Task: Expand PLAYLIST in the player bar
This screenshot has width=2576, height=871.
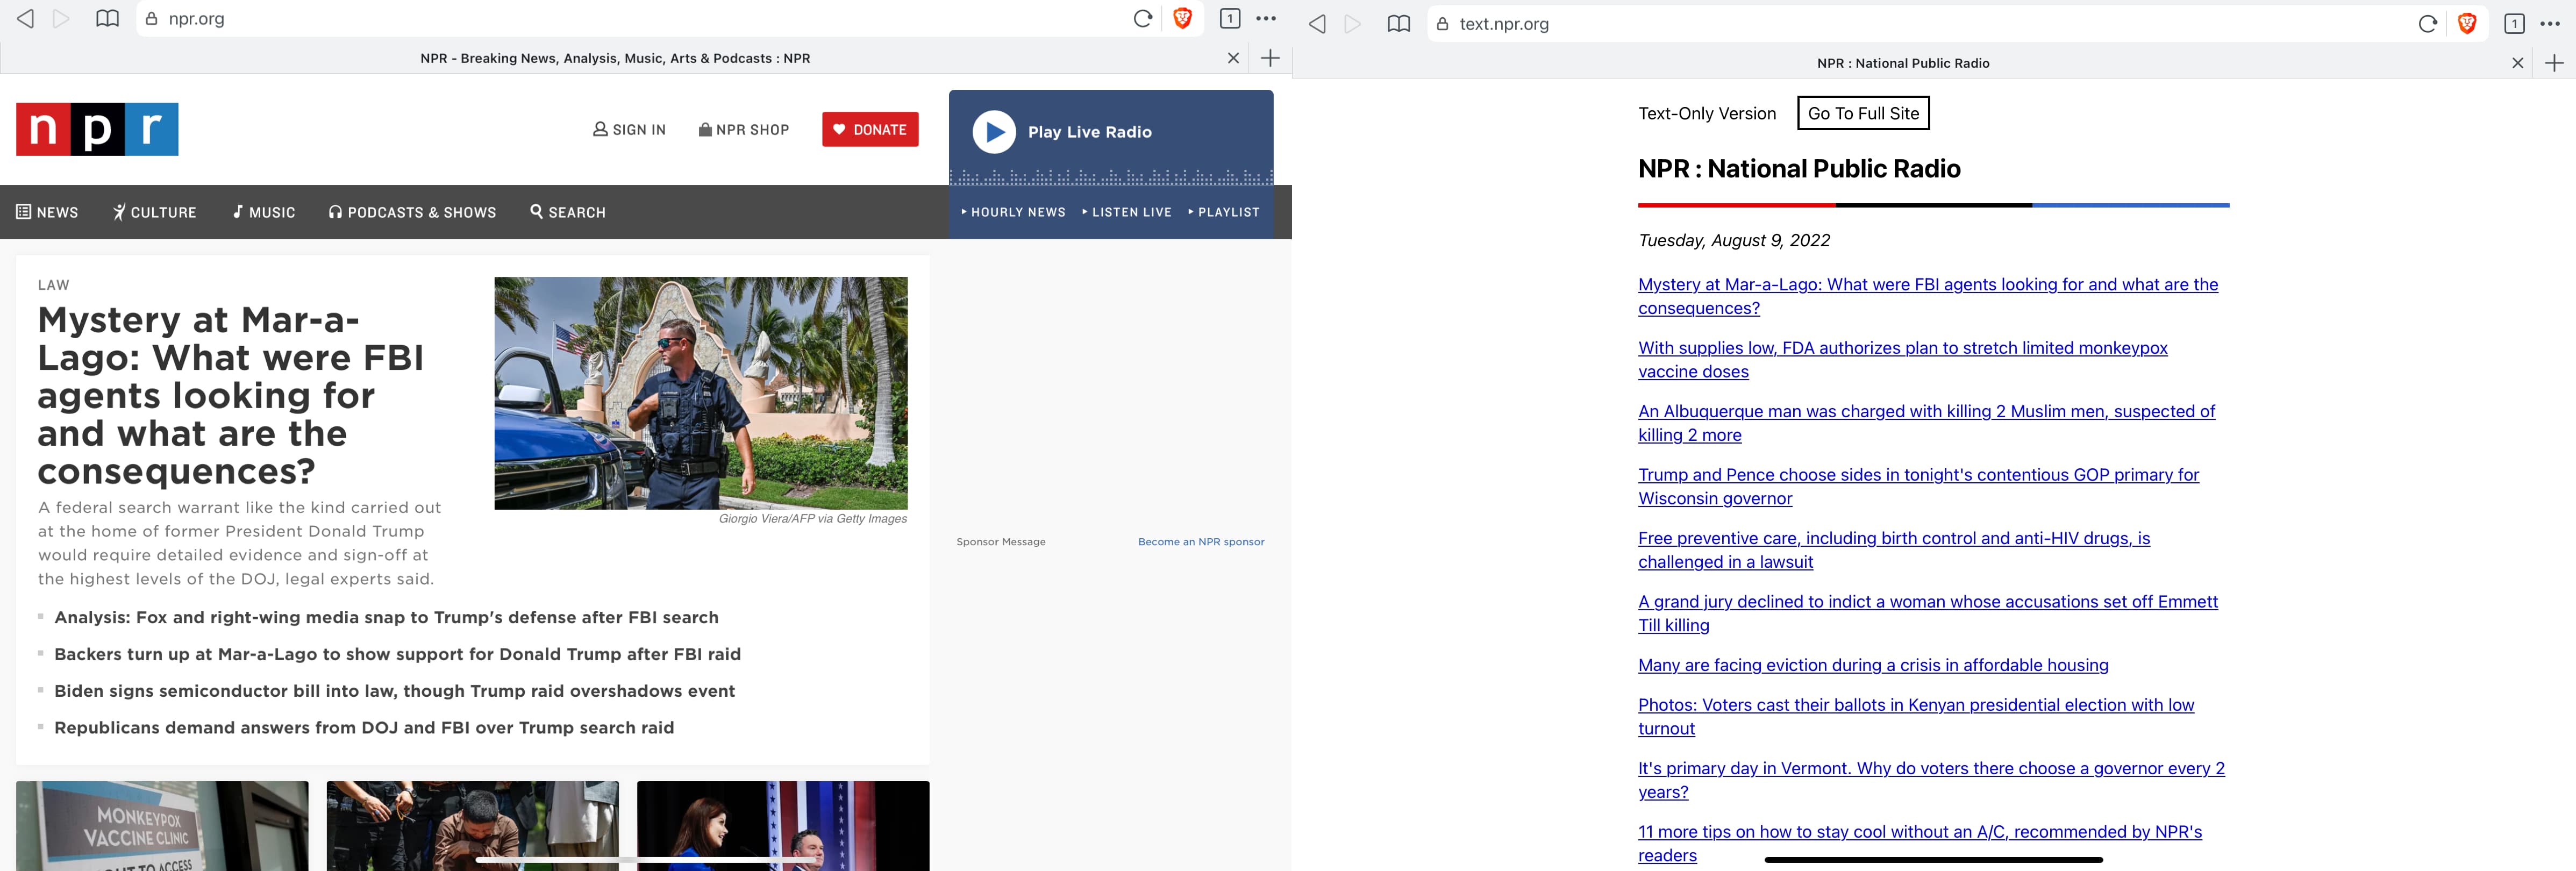Action: 1223,212
